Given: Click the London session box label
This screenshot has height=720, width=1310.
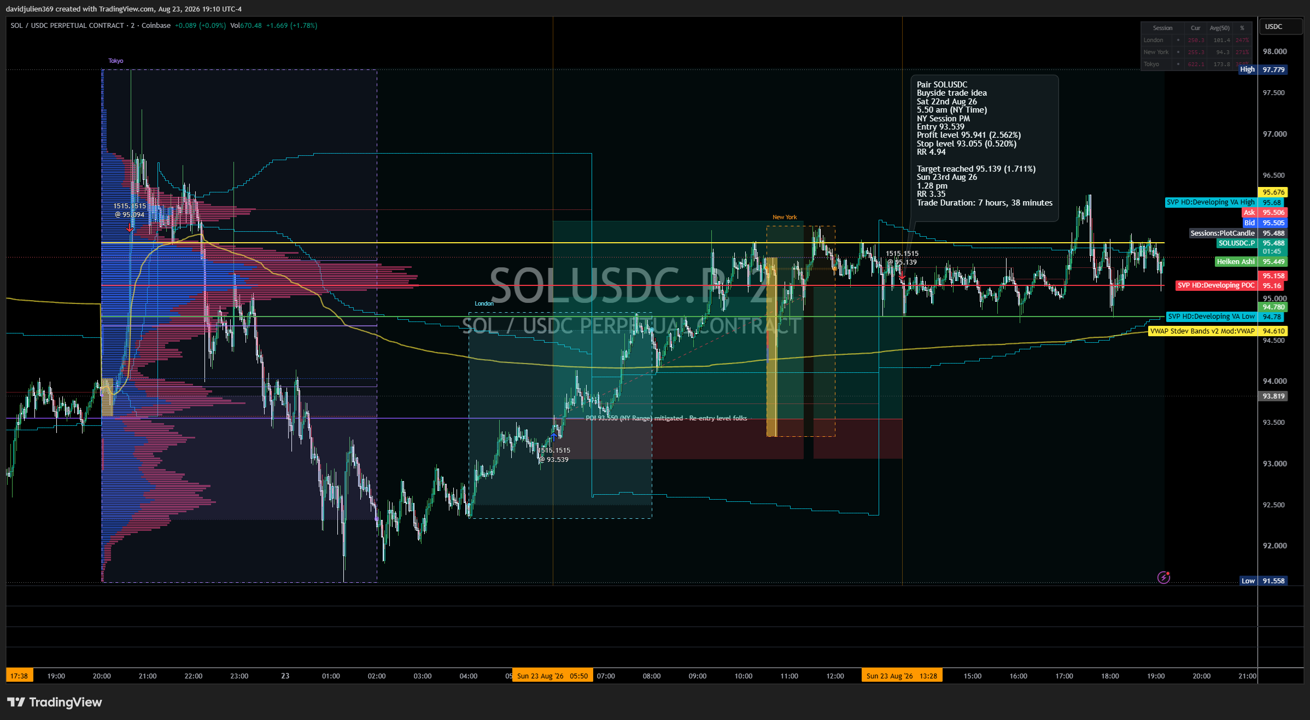Looking at the screenshot, I should 484,303.
